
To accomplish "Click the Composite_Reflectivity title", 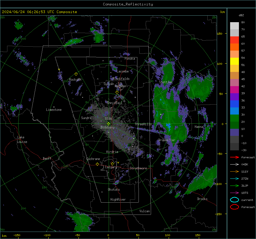I will (128, 4).
